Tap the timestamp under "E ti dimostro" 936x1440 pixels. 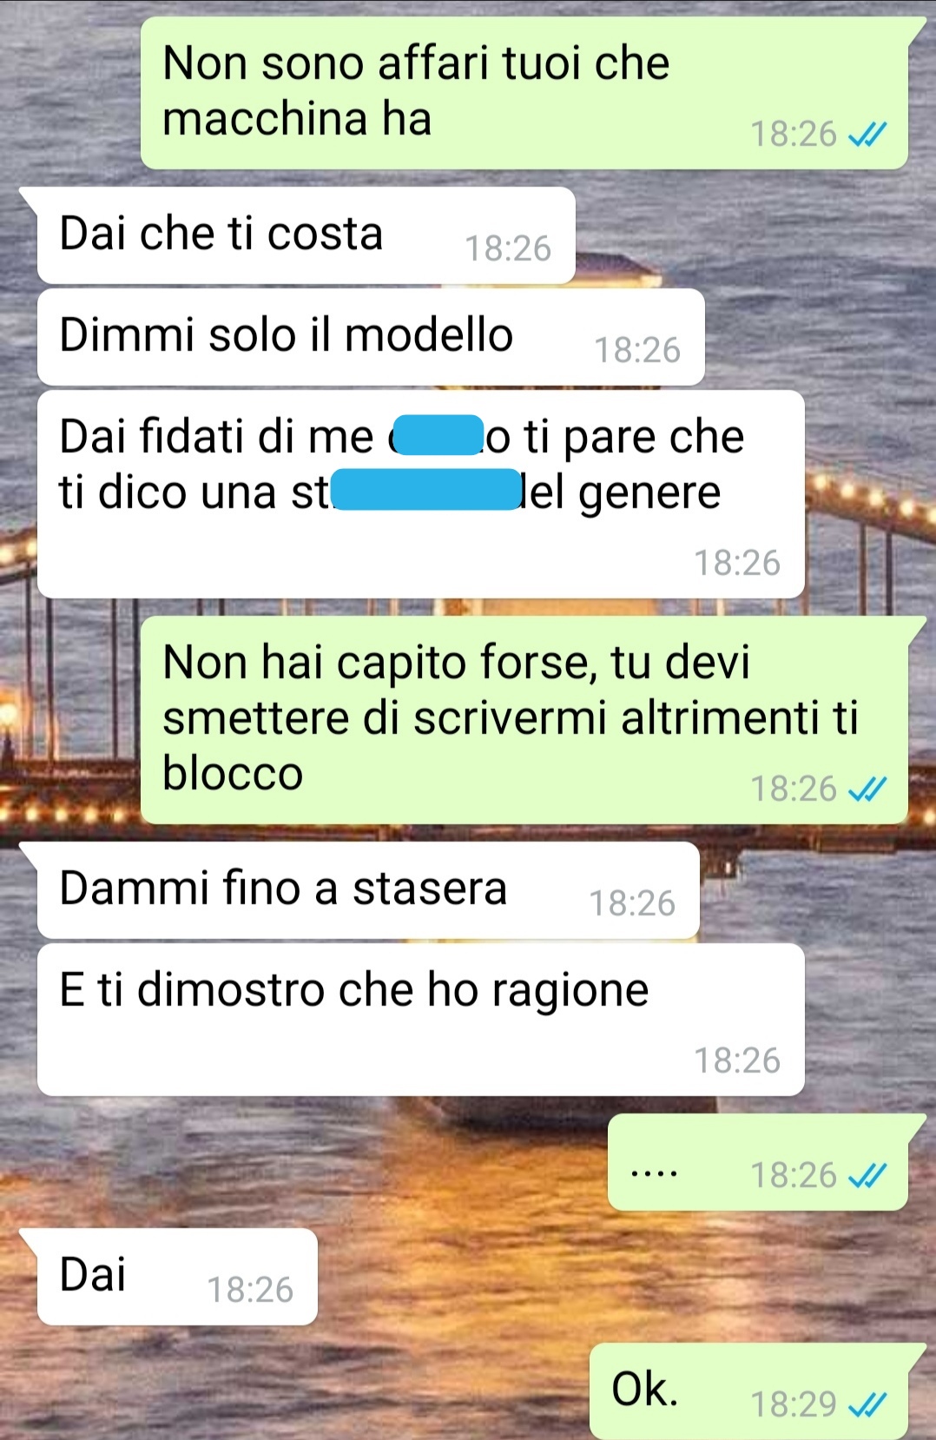(737, 1060)
